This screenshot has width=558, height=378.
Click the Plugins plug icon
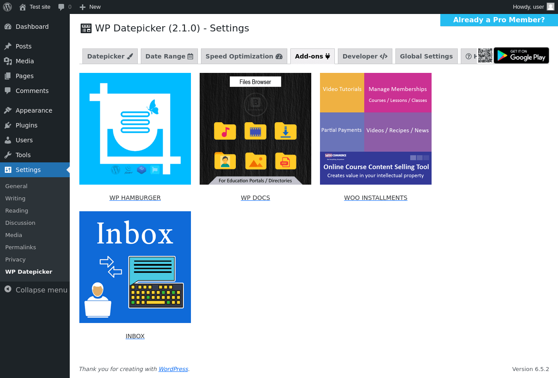coord(8,125)
